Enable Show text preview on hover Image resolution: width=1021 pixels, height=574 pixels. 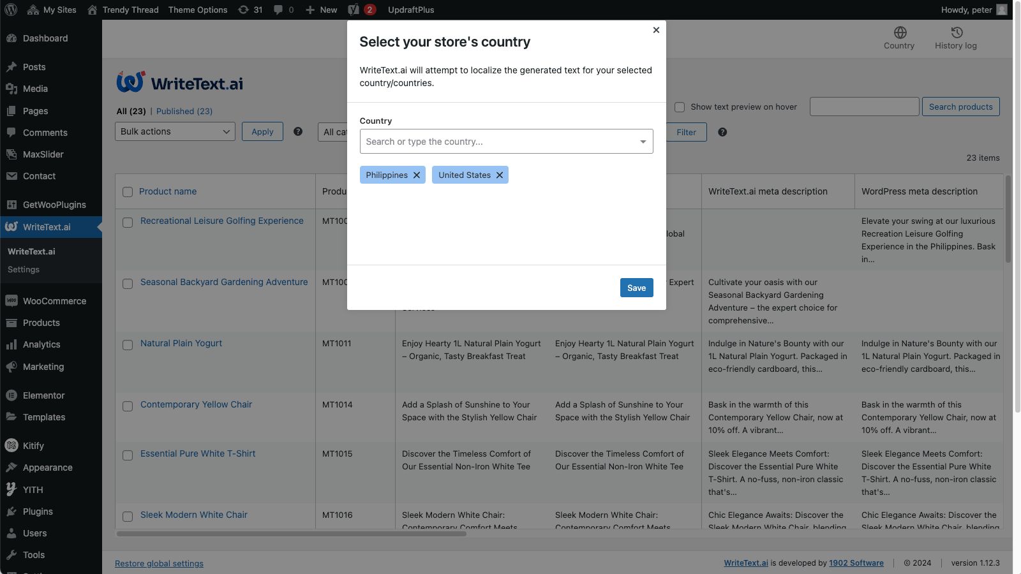(680, 107)
